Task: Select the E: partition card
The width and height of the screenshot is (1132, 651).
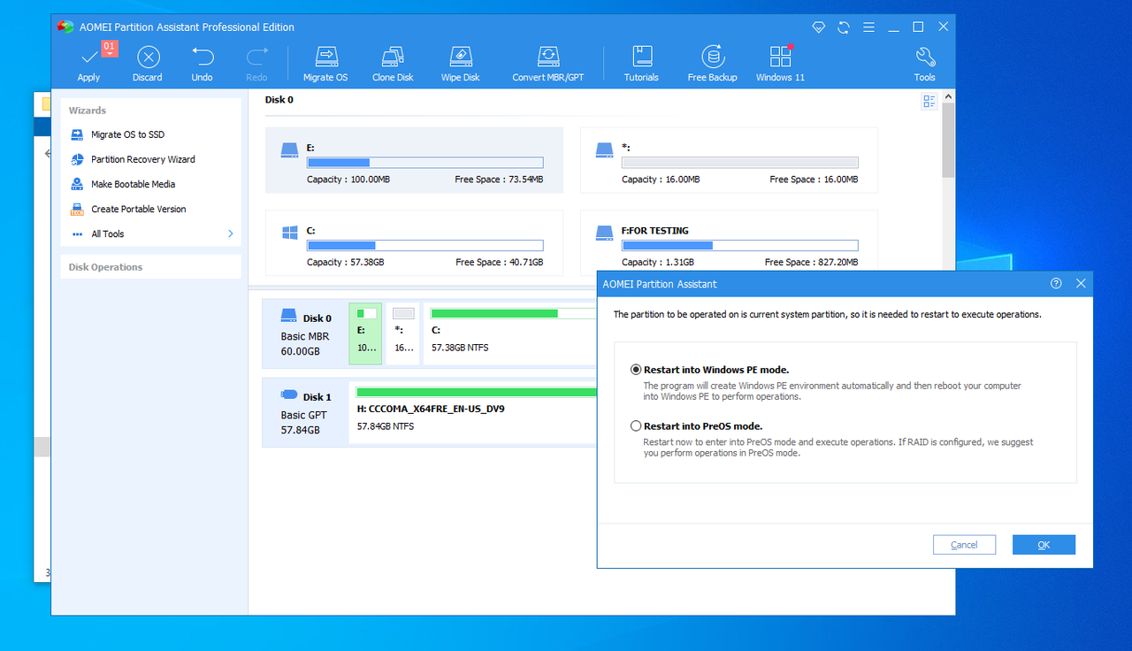Action: click(414, 160)
